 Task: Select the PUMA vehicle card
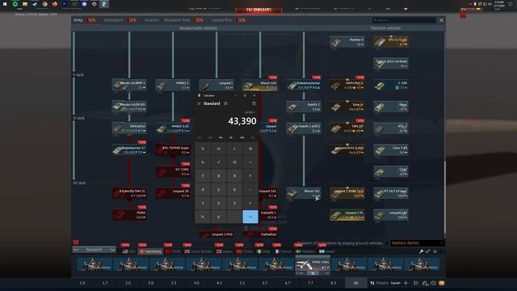click(129, 215)
